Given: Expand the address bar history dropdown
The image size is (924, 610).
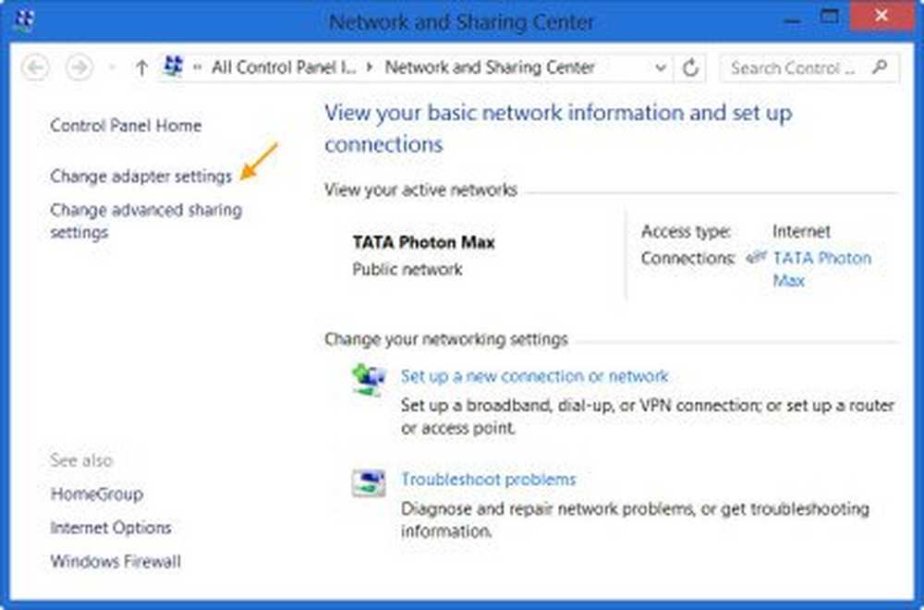Looking at the screenshot, I should tap(661, 67).
